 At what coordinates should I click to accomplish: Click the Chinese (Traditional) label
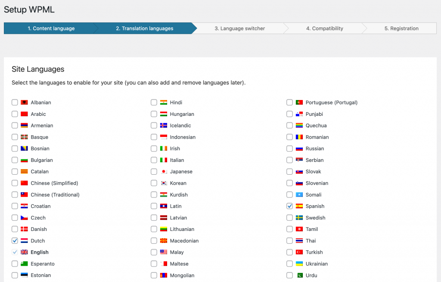(55, 194)
